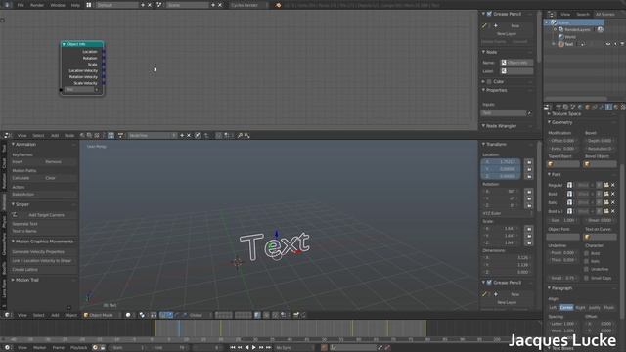
Task: Collapse the Sniper panel
Action: click(x=13, y=204)
